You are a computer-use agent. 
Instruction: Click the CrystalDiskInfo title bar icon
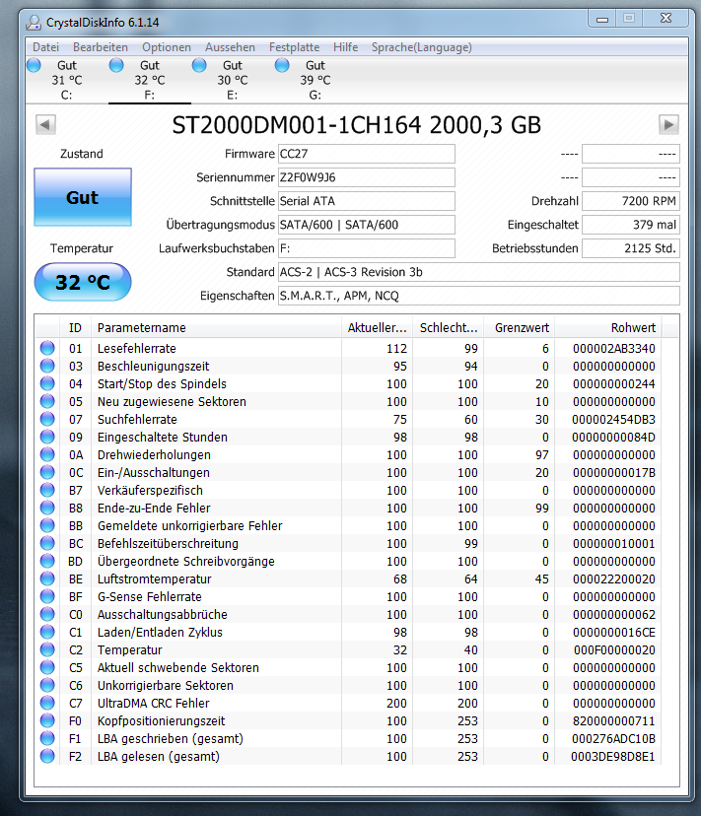(34, 22)
